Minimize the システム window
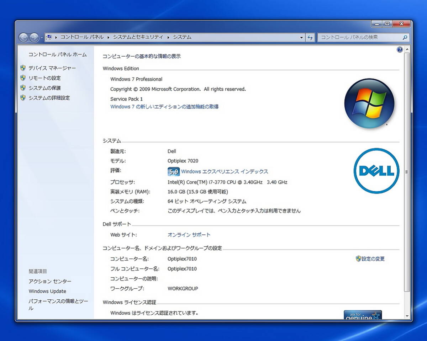The width and height of the screenshot is (427, 341). click(376, 24)
